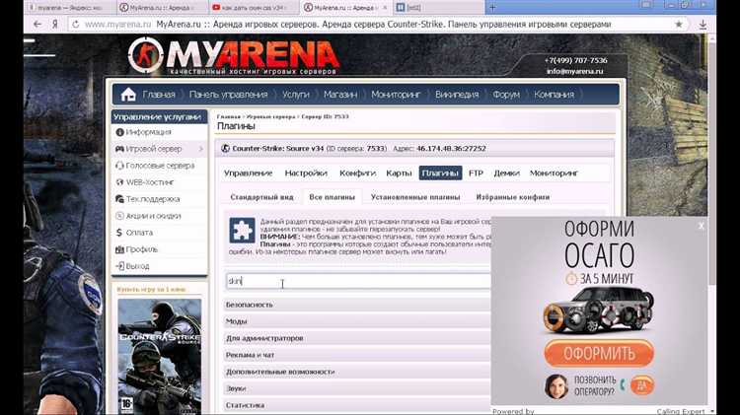Switch to the Демки server tab
The width and height of the screenshot is (740, 415).
506,173
